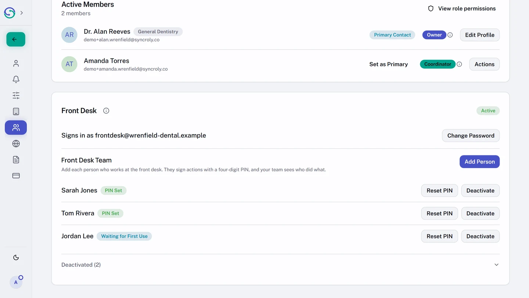Open the account avatar labeled A
Viewport: 529px width, 298px height.
click(16, 282)
